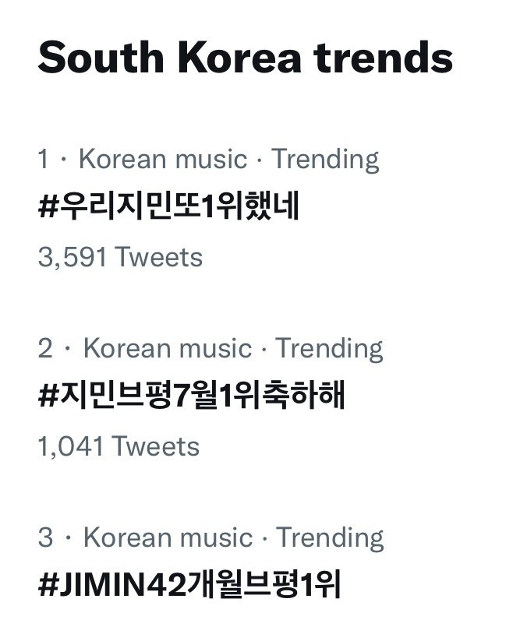The image size is (520, 634).
Task: Select "Korean music" label of the first trend
Action: point(162,160)
